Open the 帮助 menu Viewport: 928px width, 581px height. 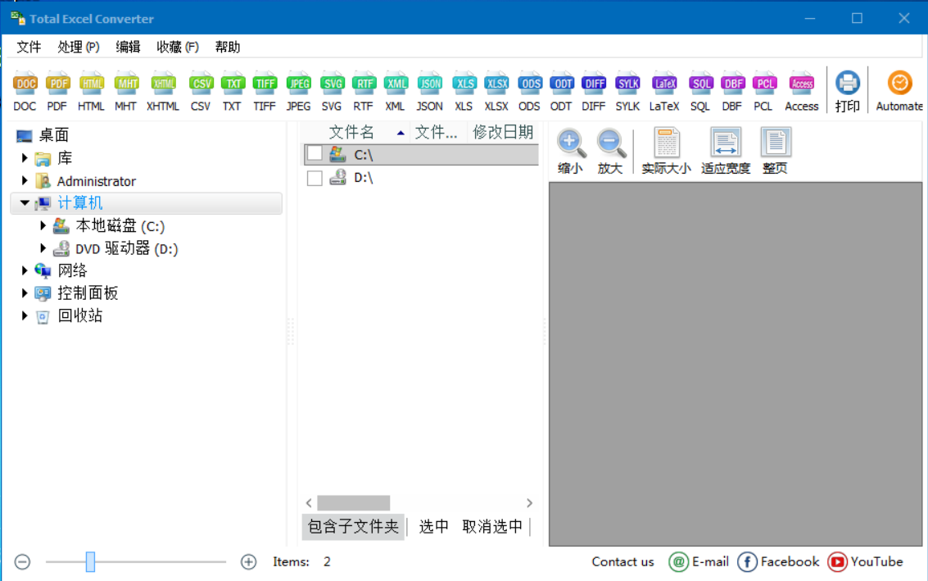[x=227, y=47]
